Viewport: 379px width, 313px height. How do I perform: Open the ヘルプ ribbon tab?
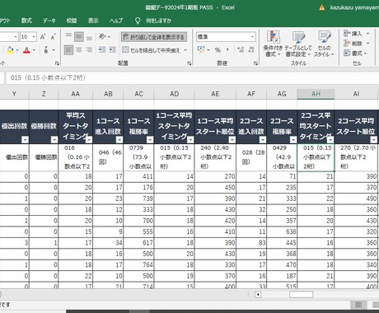click(116, 21)
